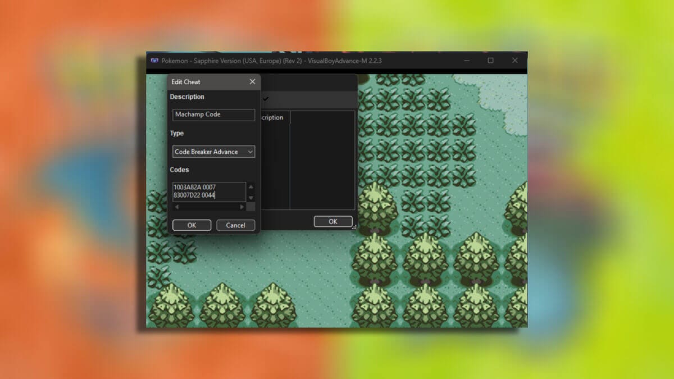Open the Code Breaker Advance type dropdown

[x=213, y=152]
